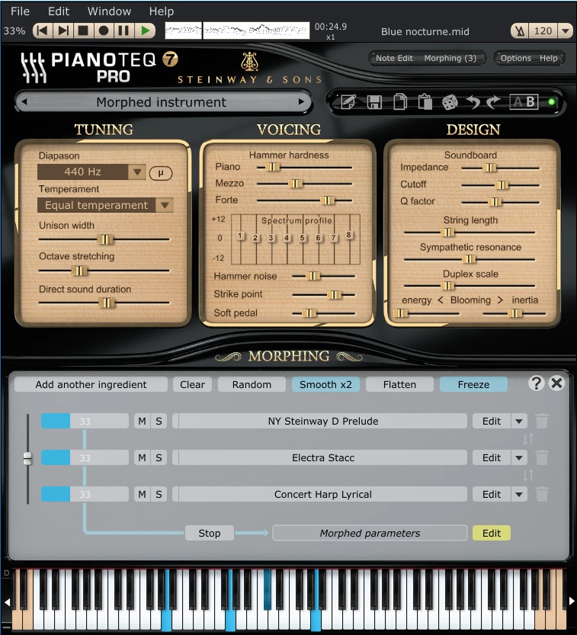Close the Morphing panel
This screenshot has width=577, height=635.
[556, 383]
